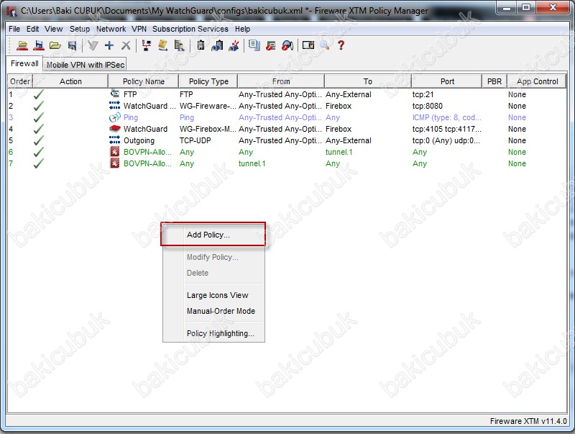
Task: Open a configuration file with the yellow folder icon
Action: (55, 45)
